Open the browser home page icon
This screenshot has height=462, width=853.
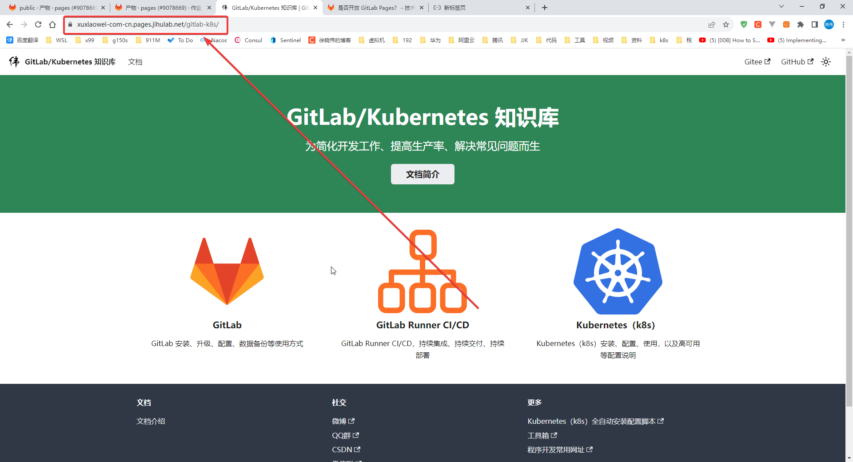coord(52,24)
